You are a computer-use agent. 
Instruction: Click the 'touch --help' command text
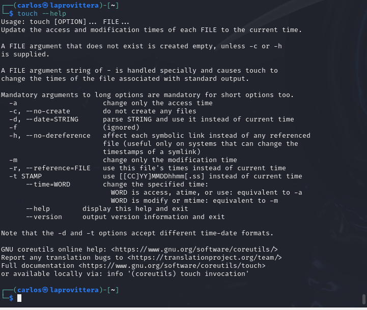coord(42,14)
